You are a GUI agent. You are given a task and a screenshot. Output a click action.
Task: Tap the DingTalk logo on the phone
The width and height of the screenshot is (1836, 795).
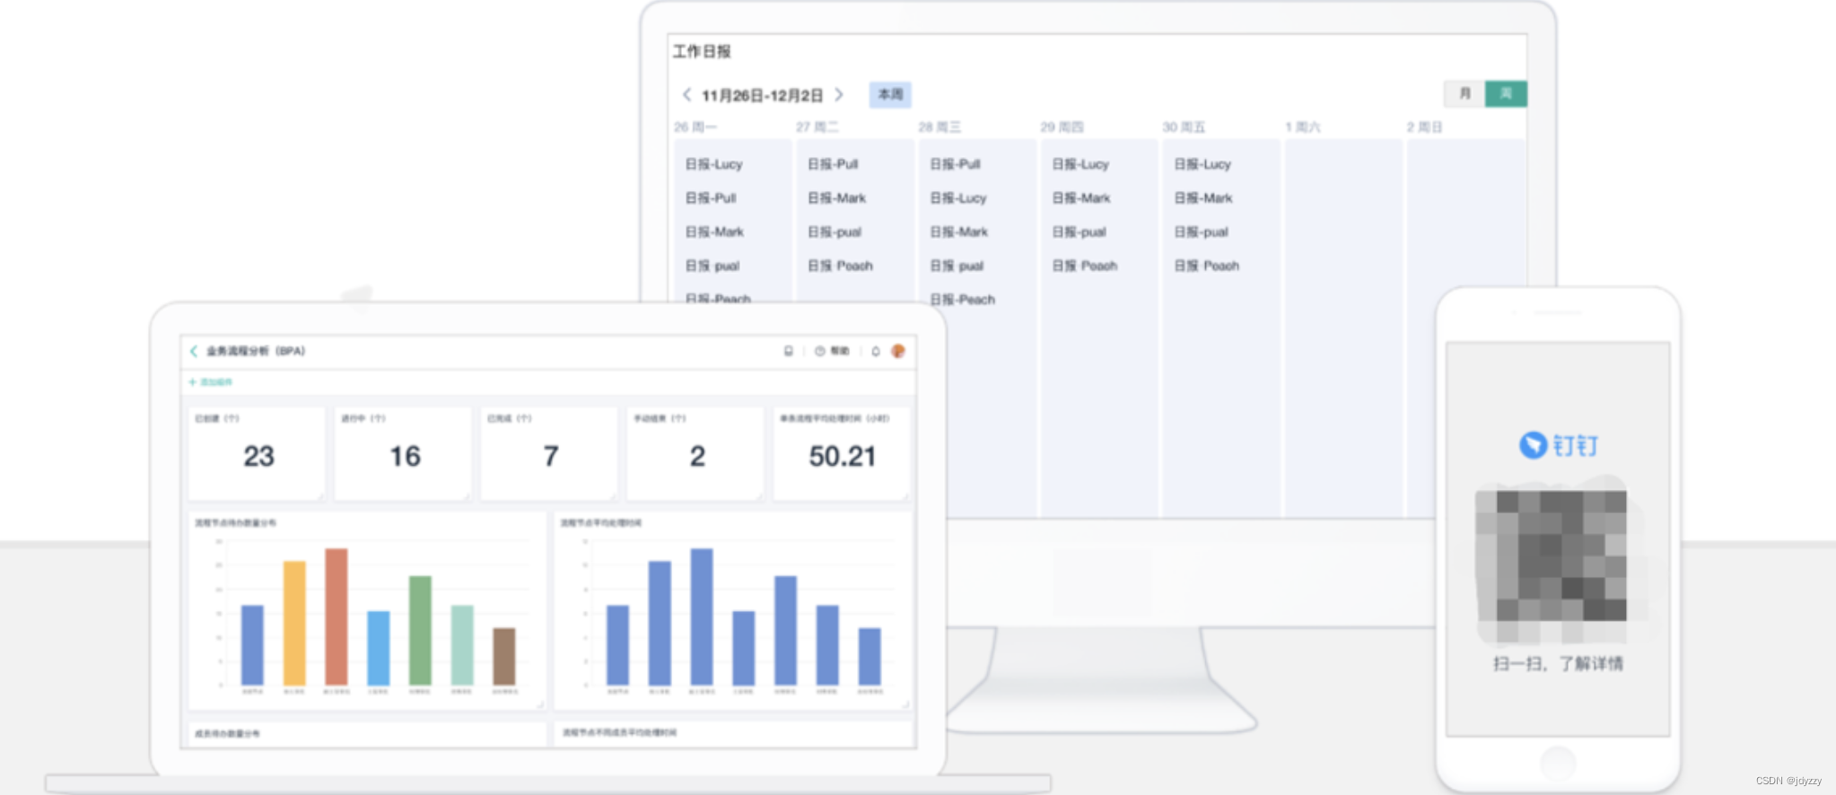point(1559,445)
